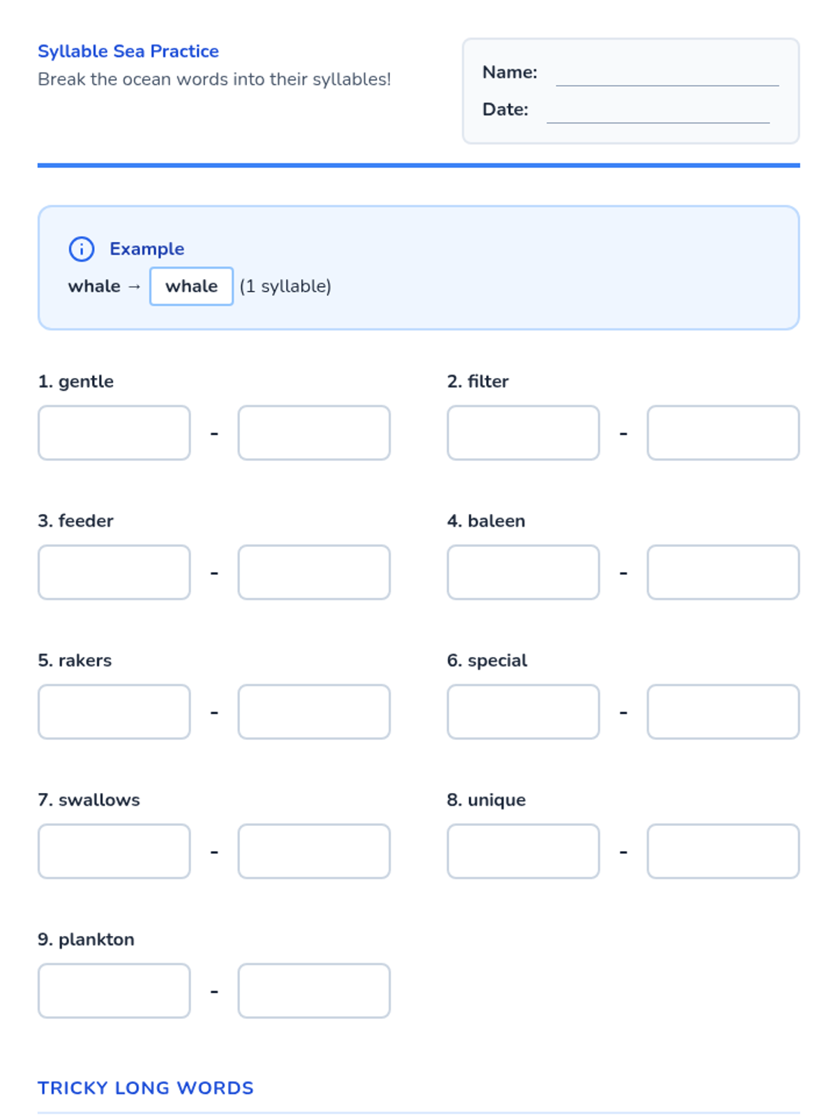Select the first syllable box for gentle
This screenshot has width=837, height=1116.
114,432
